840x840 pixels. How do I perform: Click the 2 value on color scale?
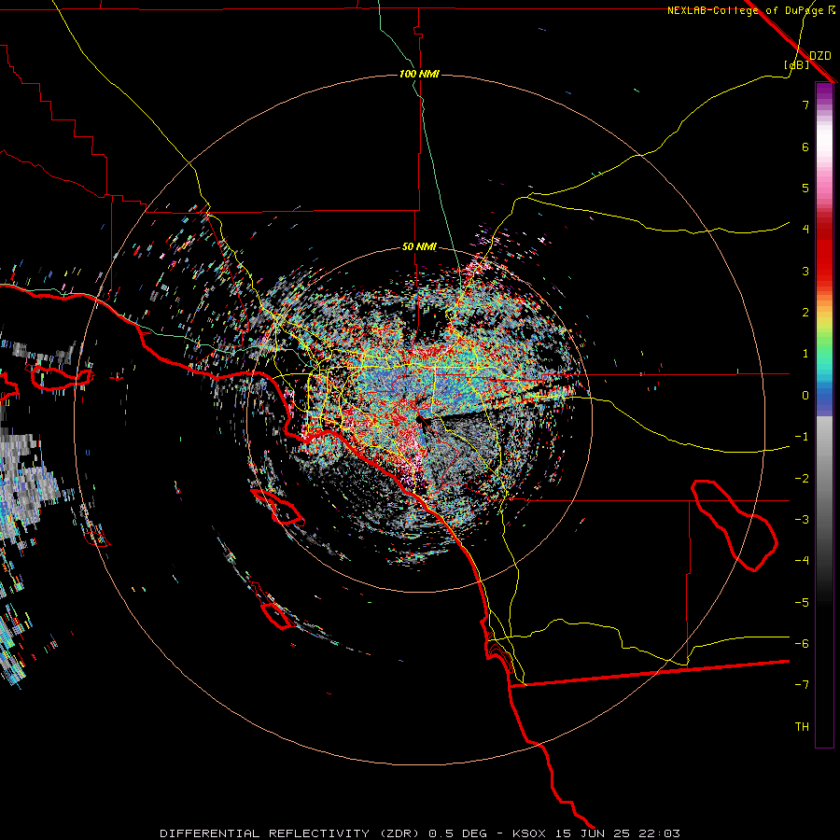click(805, 313)
